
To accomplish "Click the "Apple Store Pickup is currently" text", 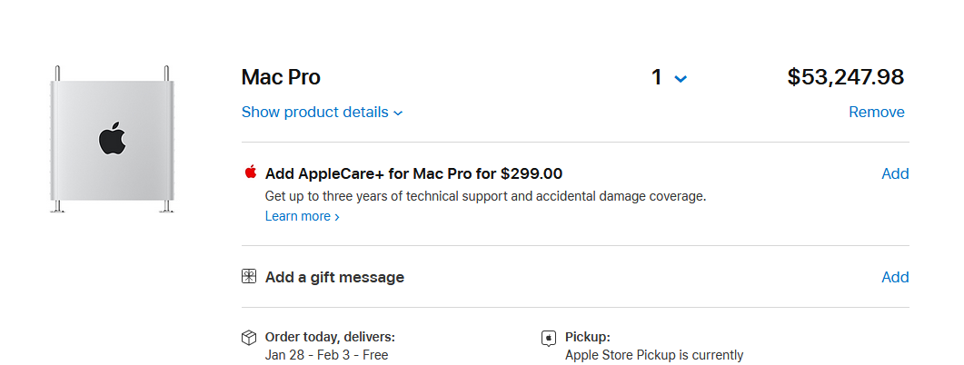I will click(653, 355).
